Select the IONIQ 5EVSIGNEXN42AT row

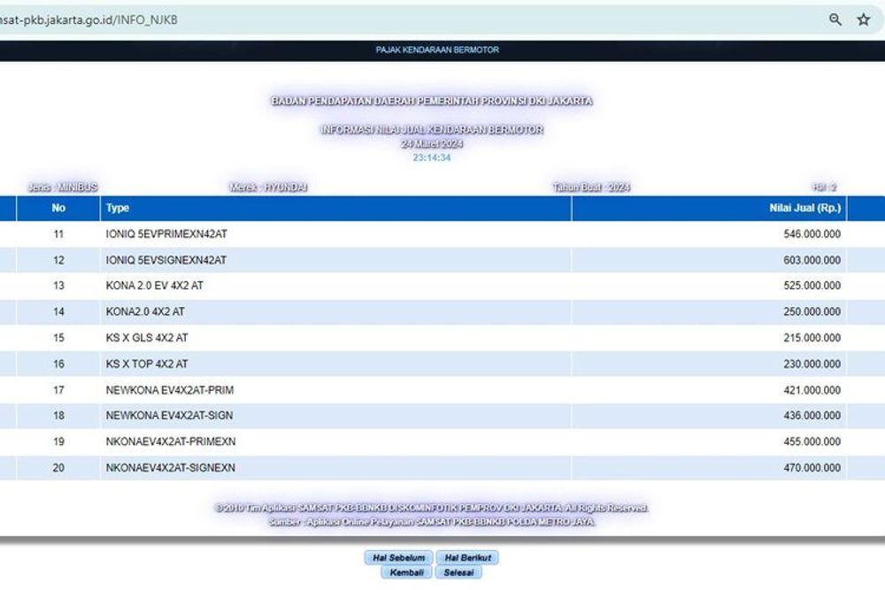[x=165, y=260]
